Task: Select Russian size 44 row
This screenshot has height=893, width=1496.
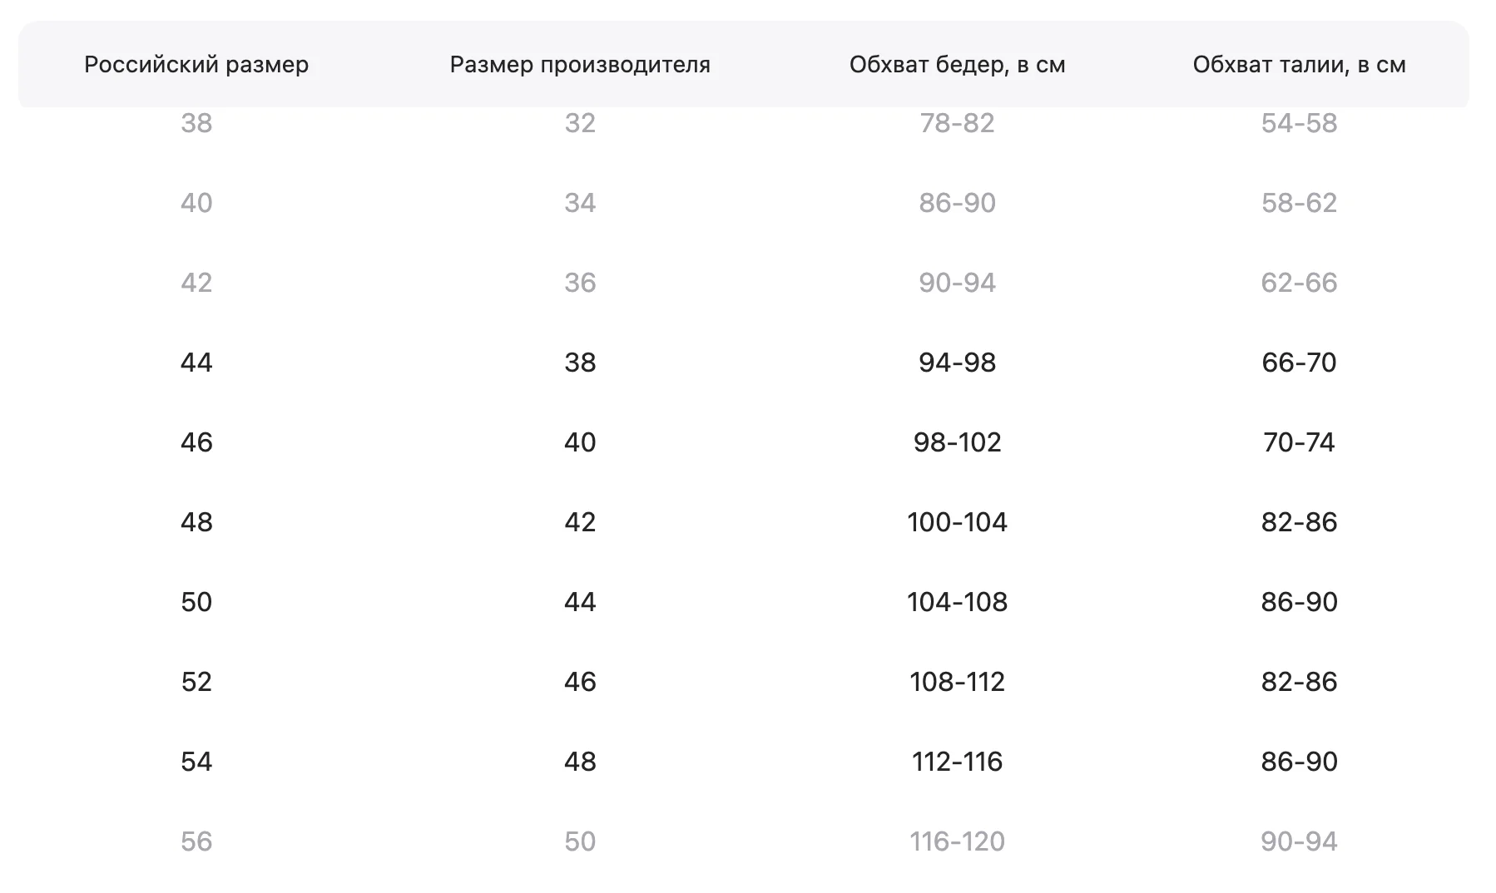Action: tap(744, 363)
